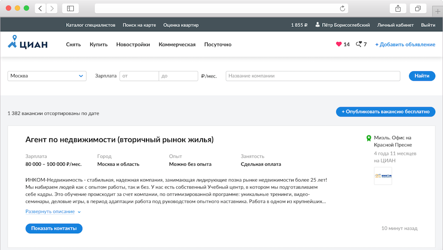
Task: Click the '1 382 вакансии отсортированы по дате' text
Action: click(53, 113)
